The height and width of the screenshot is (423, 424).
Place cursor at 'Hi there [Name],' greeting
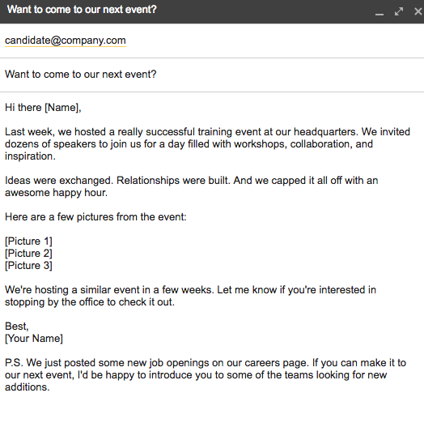click(x=43, y=108)
